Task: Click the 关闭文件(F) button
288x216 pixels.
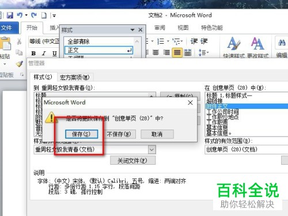Action: tap(132, 161)
